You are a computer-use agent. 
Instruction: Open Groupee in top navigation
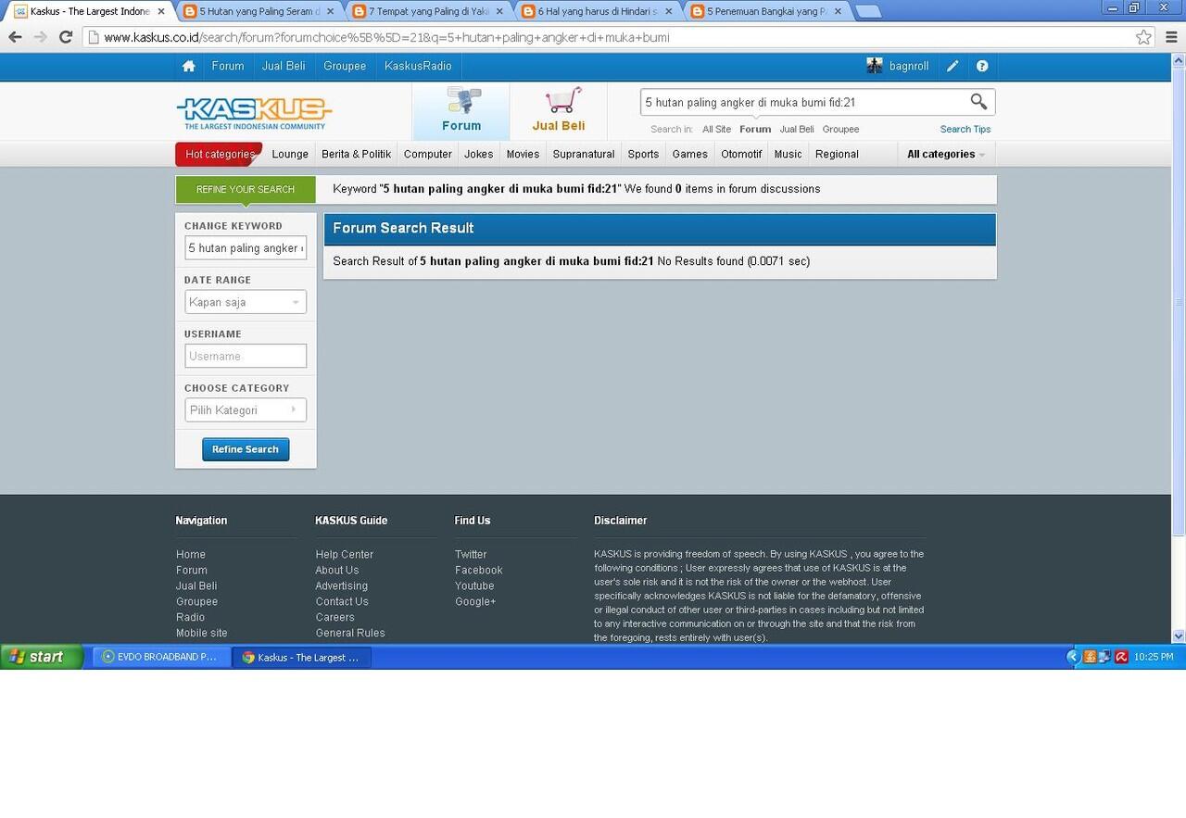pos(345,67)
